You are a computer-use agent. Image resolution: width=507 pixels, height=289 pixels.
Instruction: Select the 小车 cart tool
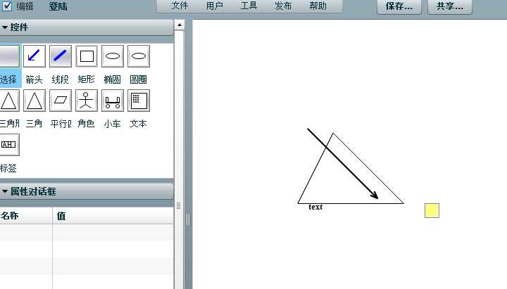(x=113, y=101)
